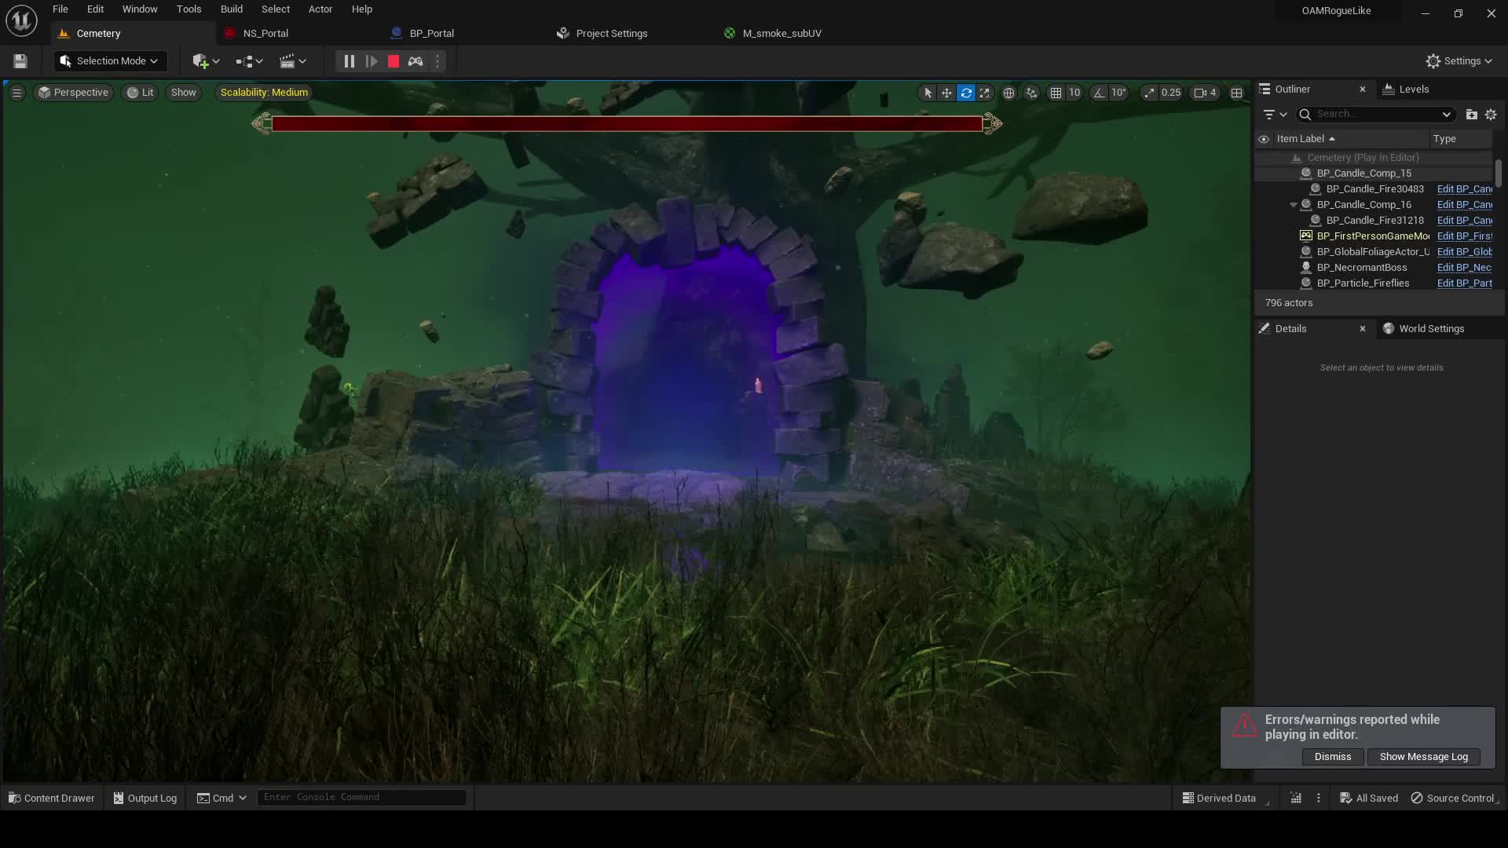Toggle rotation angle snapping

[x=1099, y=93]
